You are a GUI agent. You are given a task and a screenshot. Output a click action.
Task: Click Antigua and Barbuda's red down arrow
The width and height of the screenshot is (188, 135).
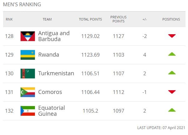pos(172,36)
